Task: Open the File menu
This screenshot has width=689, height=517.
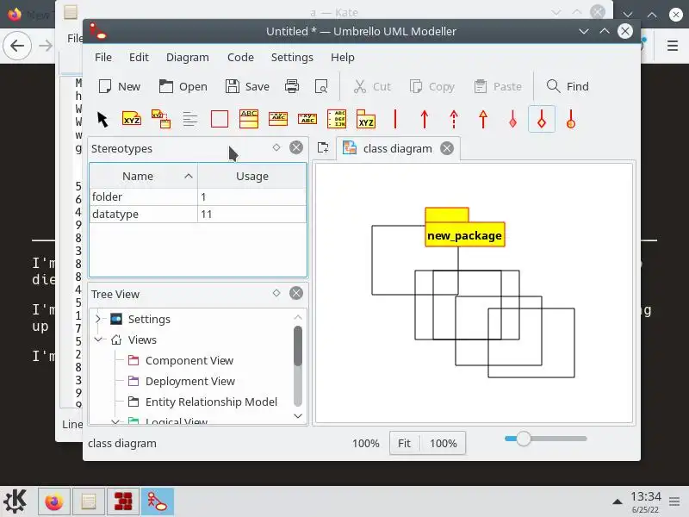Action: 103,57
